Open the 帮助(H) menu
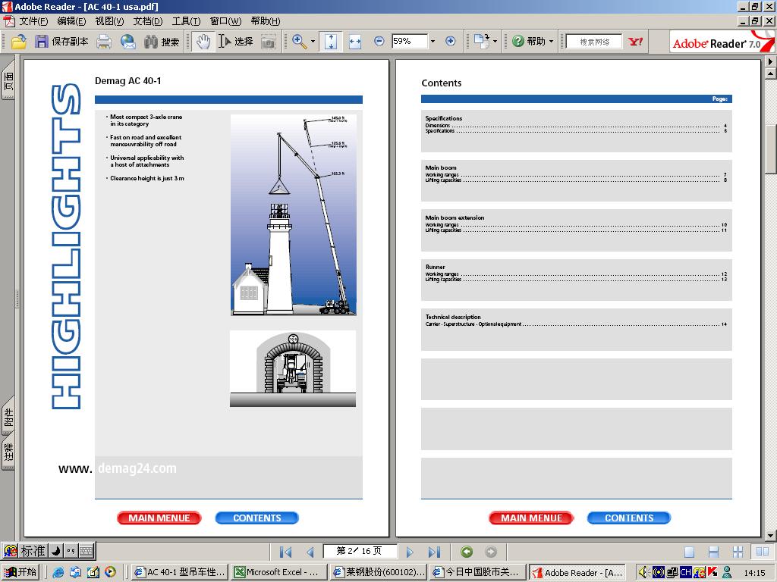 click(265, 21)
